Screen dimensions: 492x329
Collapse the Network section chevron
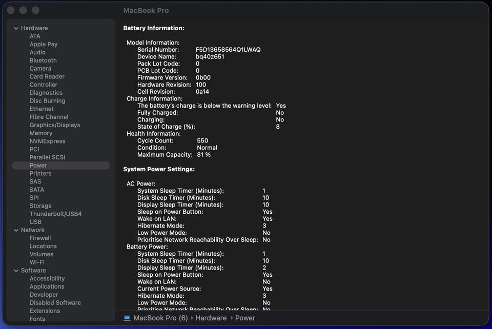tap(16, 230)
